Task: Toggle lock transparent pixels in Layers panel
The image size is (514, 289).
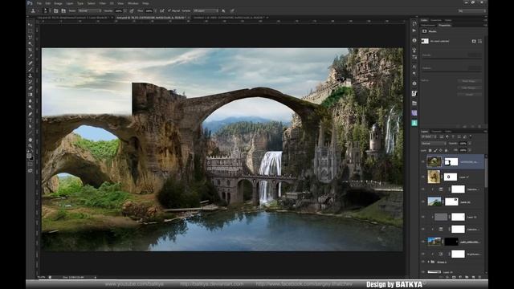Action: pyautogui.click(x=430, y=150)
